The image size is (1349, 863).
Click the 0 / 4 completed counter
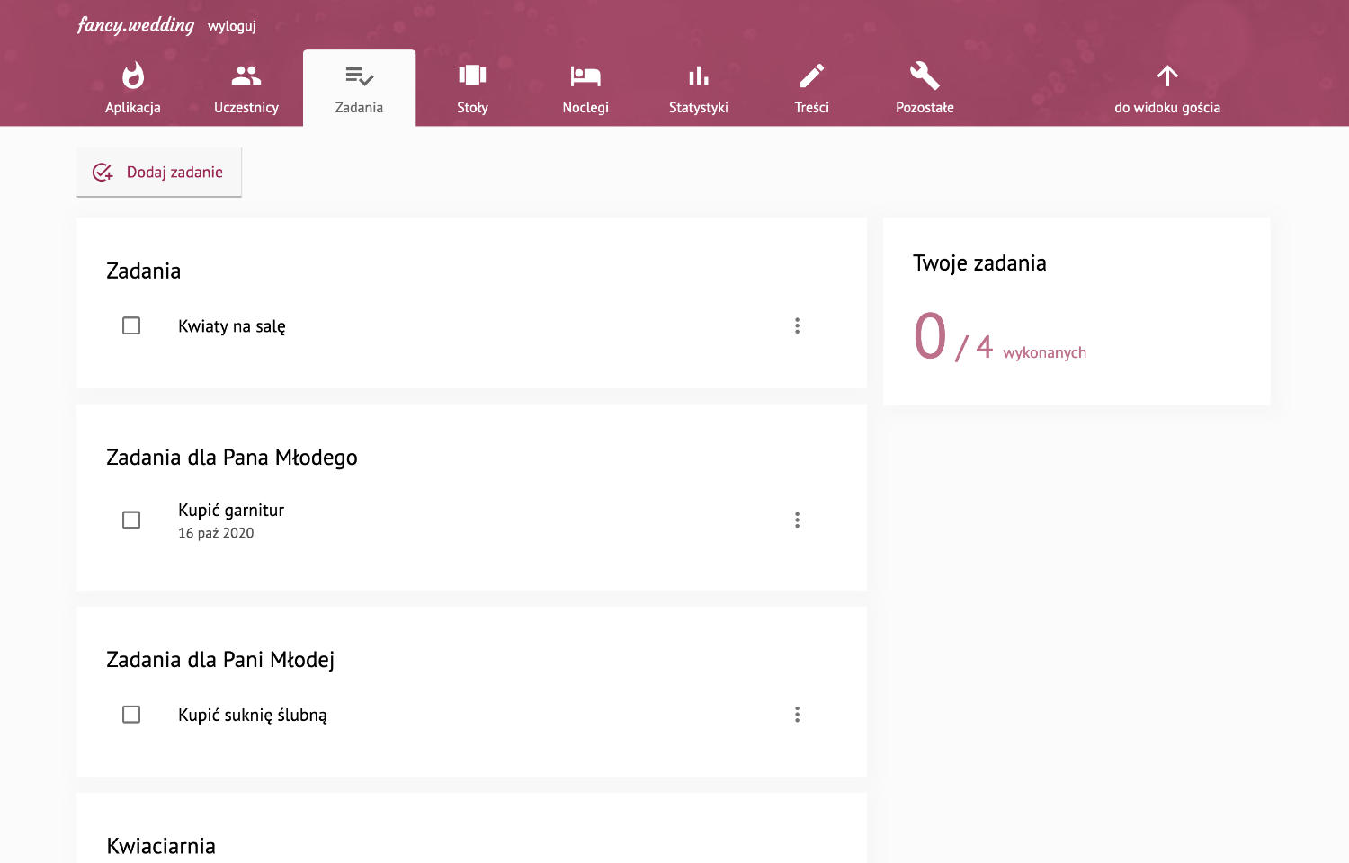coord(953,338)
